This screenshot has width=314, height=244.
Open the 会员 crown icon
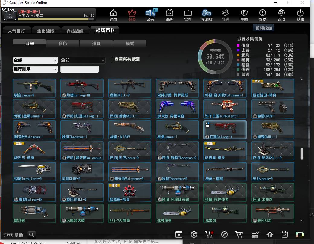tap(132, 15)
